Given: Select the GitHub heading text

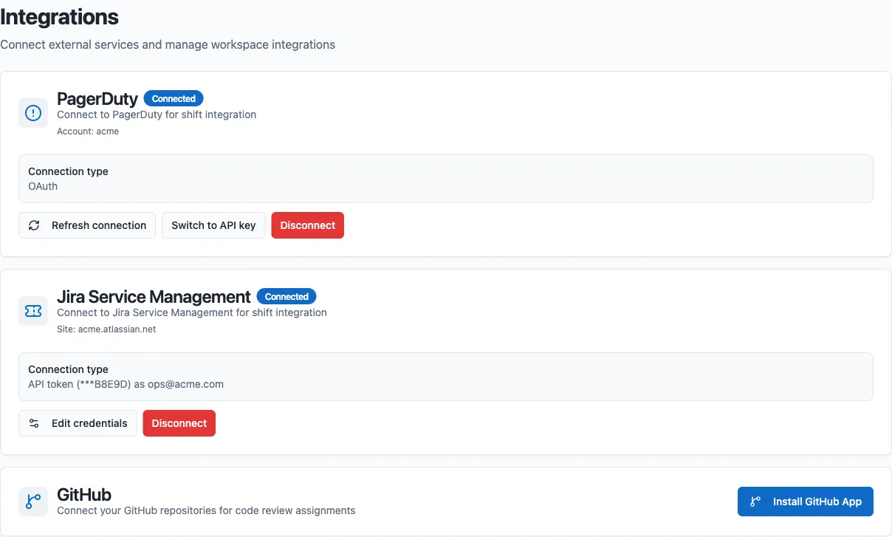Looking at the screenshot, I should pyautogui.click(x=84, y=495).
